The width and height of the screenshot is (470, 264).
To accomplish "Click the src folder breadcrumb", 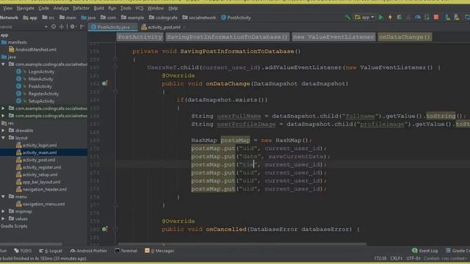I will (x=48, y=18).
